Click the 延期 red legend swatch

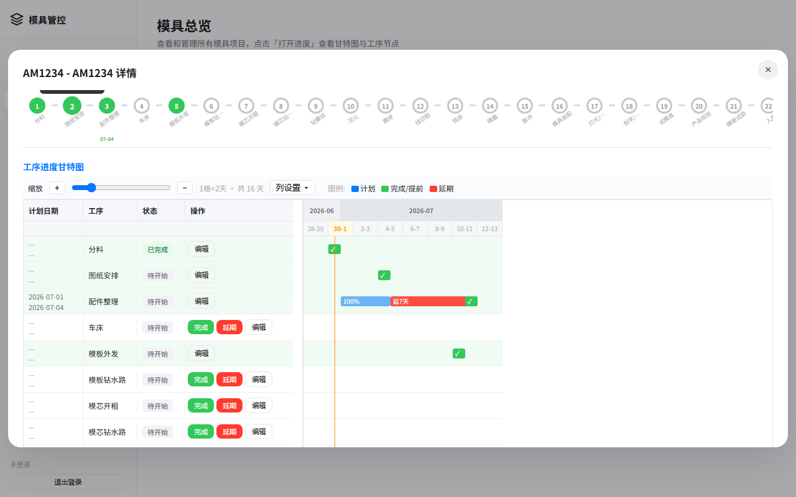click(x=433, y=189)
